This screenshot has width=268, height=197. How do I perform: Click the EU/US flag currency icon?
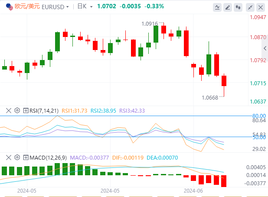[10, 7]
